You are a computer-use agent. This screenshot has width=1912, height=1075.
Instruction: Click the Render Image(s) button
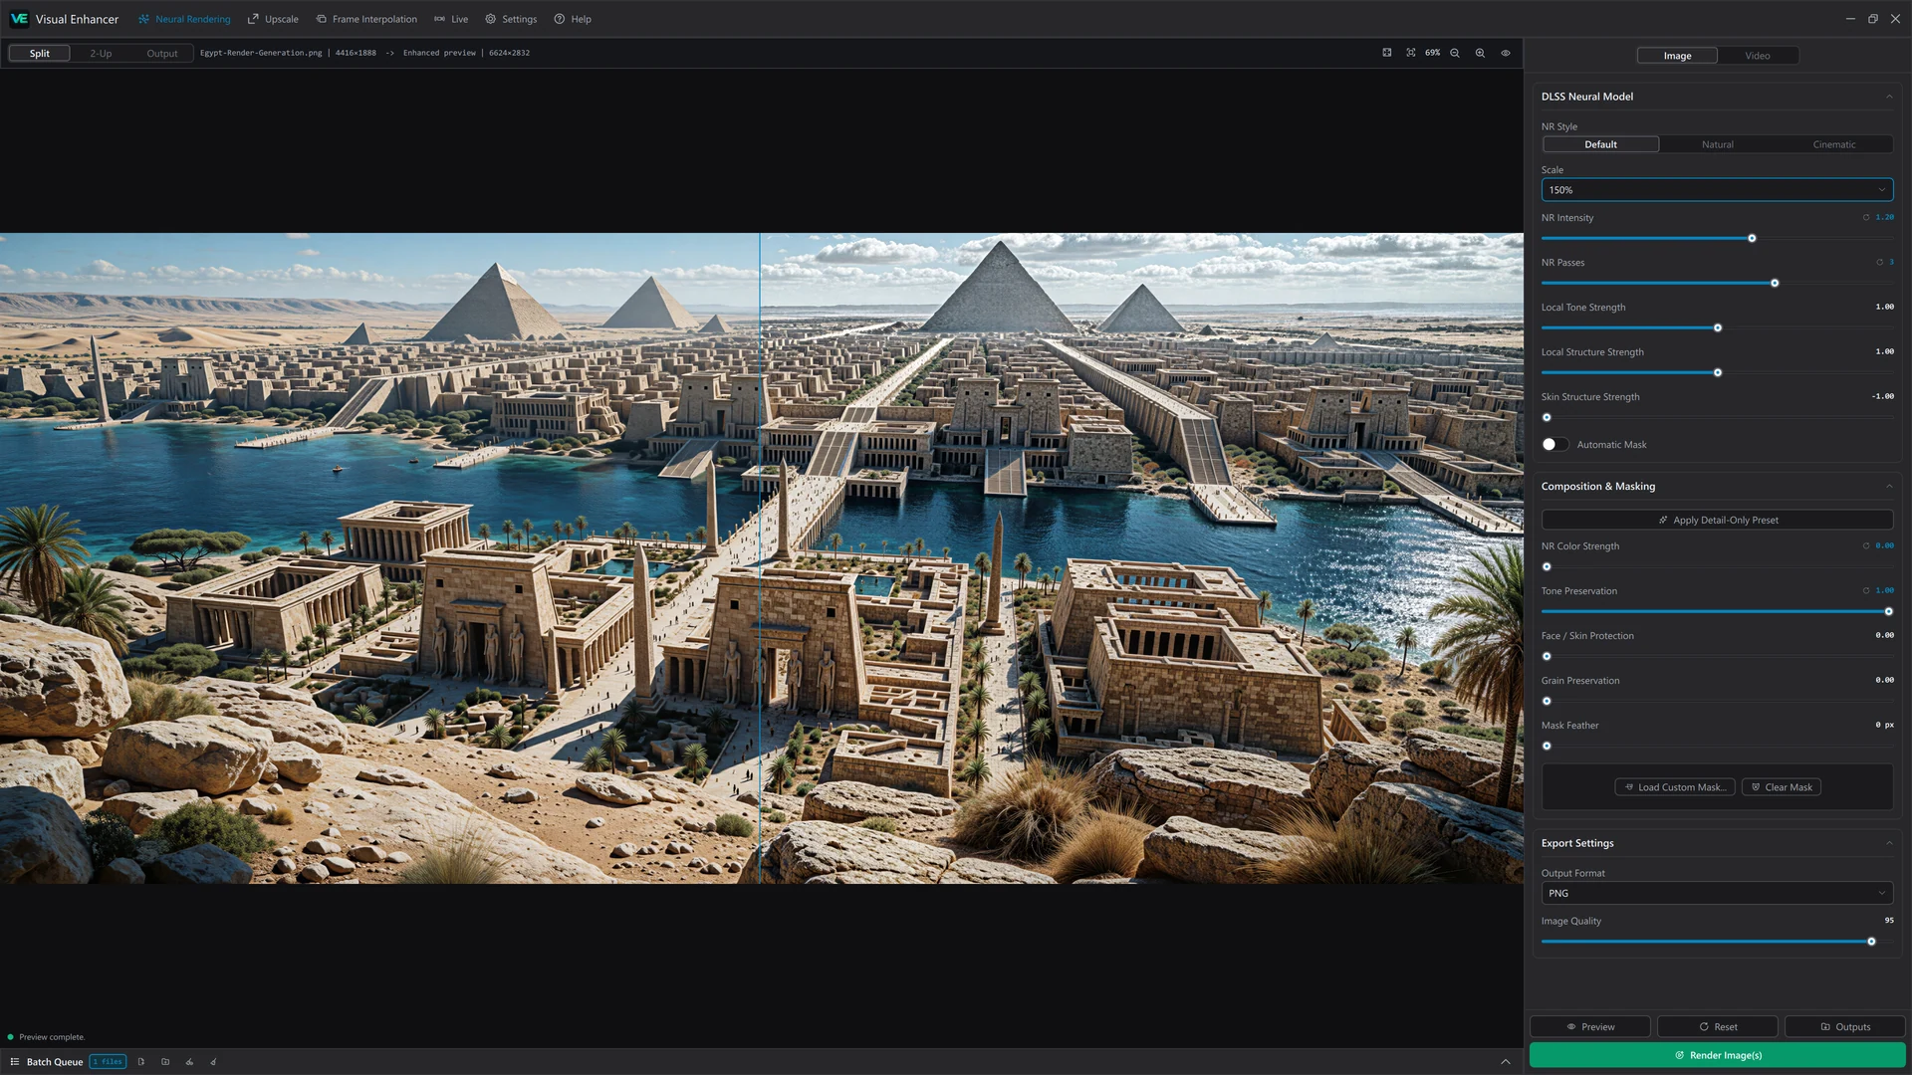coord(1717,1055)
